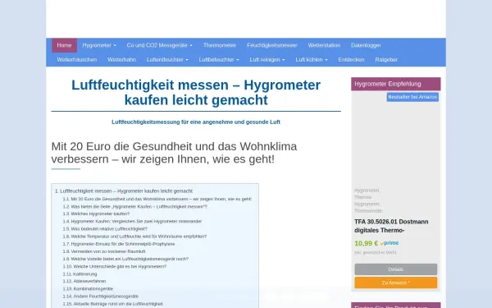Jump to TOC 1.1 Mit 20 Euro
This screenshot has width=492, height=308.
157,199
